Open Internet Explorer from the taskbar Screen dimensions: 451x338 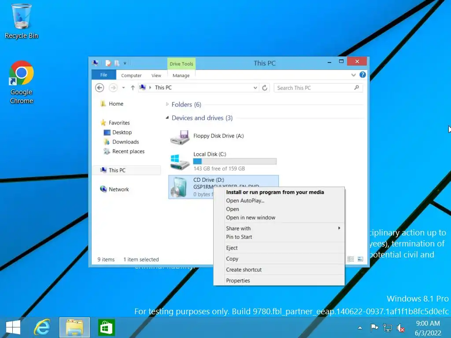(42, 327)
